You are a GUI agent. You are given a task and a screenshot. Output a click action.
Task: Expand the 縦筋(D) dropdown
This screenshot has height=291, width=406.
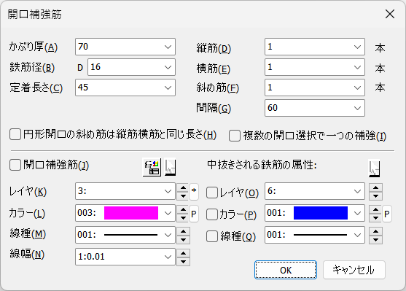357,47
